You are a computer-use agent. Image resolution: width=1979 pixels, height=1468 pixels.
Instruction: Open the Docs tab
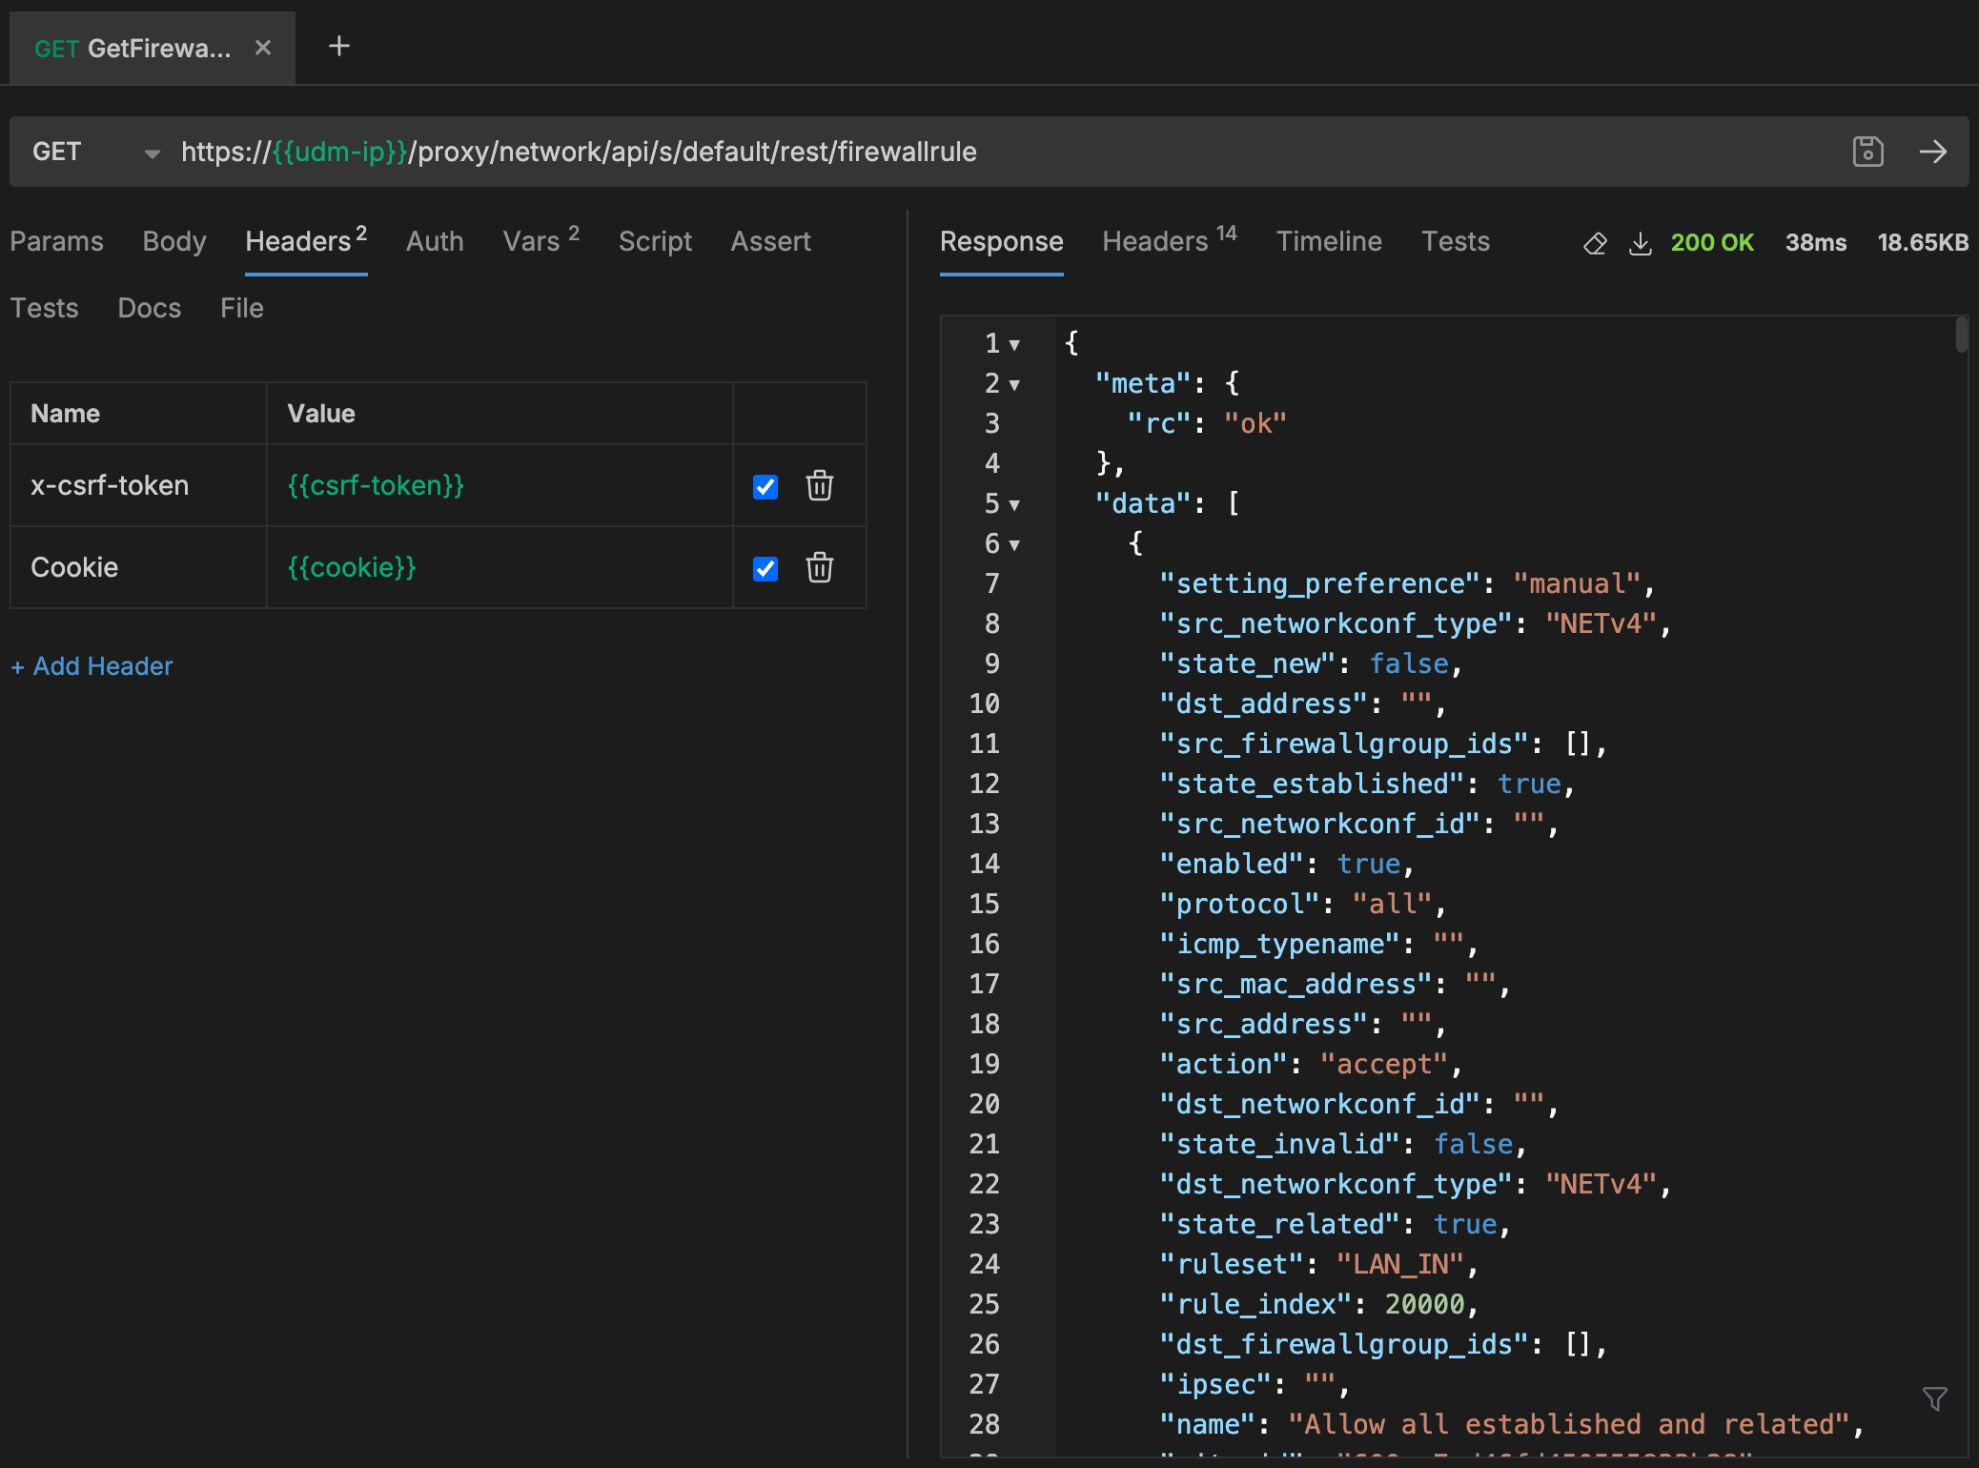click(149, 308)
